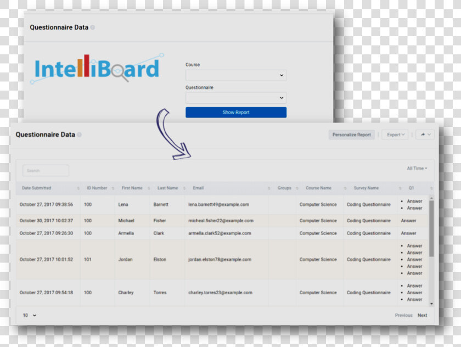This screenshot has width=461, height=347.
Task: Click the Personalize Report button
Action: pos(351,135)
